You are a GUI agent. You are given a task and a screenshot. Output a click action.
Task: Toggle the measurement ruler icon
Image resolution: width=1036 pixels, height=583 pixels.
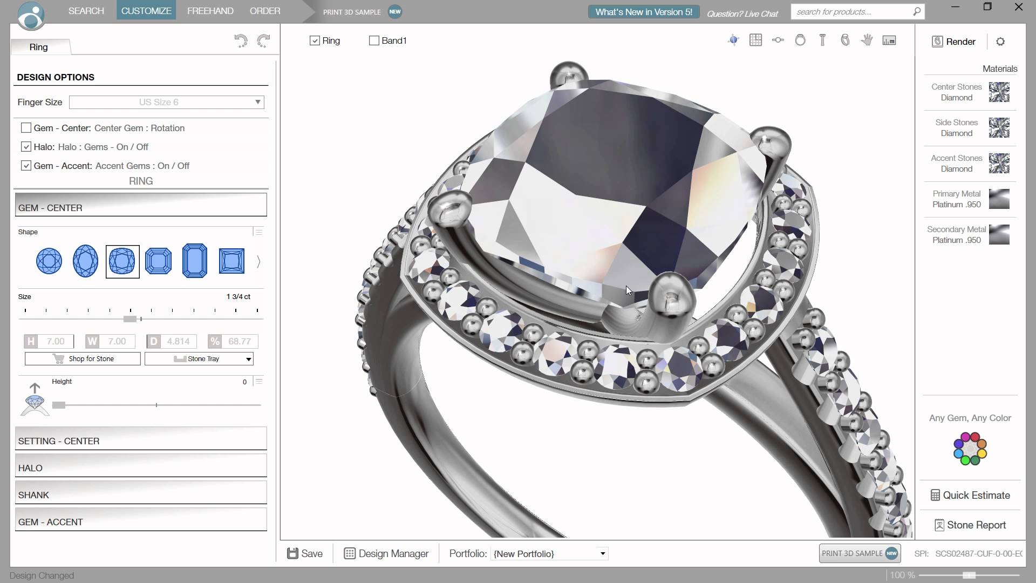click(889, 40)
